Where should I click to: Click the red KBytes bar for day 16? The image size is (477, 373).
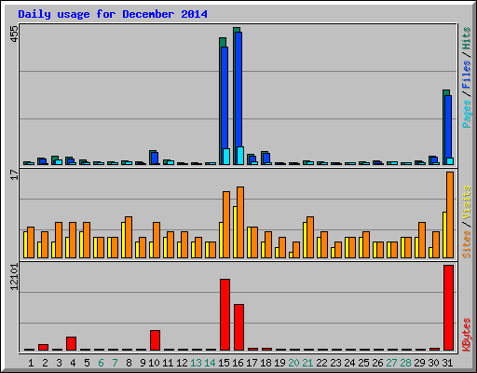pyautogui.click(x=239, y=327)
